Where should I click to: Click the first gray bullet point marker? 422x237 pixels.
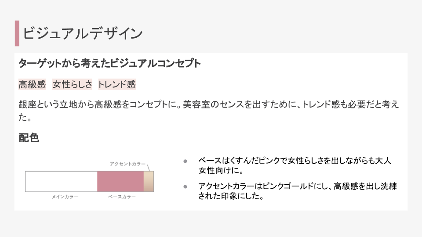pos(186,161)
